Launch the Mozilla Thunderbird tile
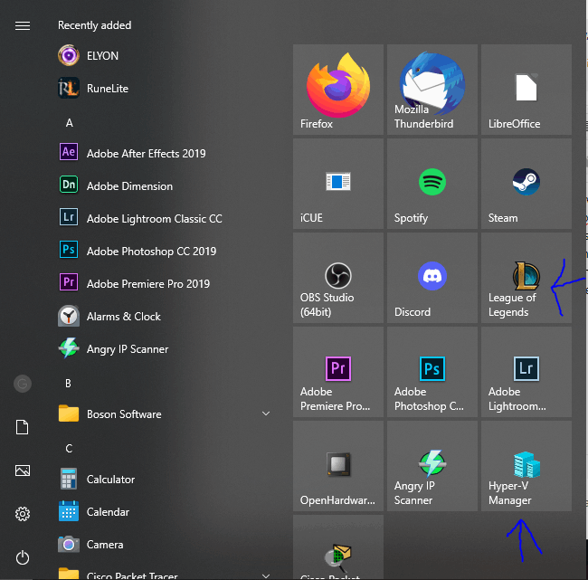 432,90
